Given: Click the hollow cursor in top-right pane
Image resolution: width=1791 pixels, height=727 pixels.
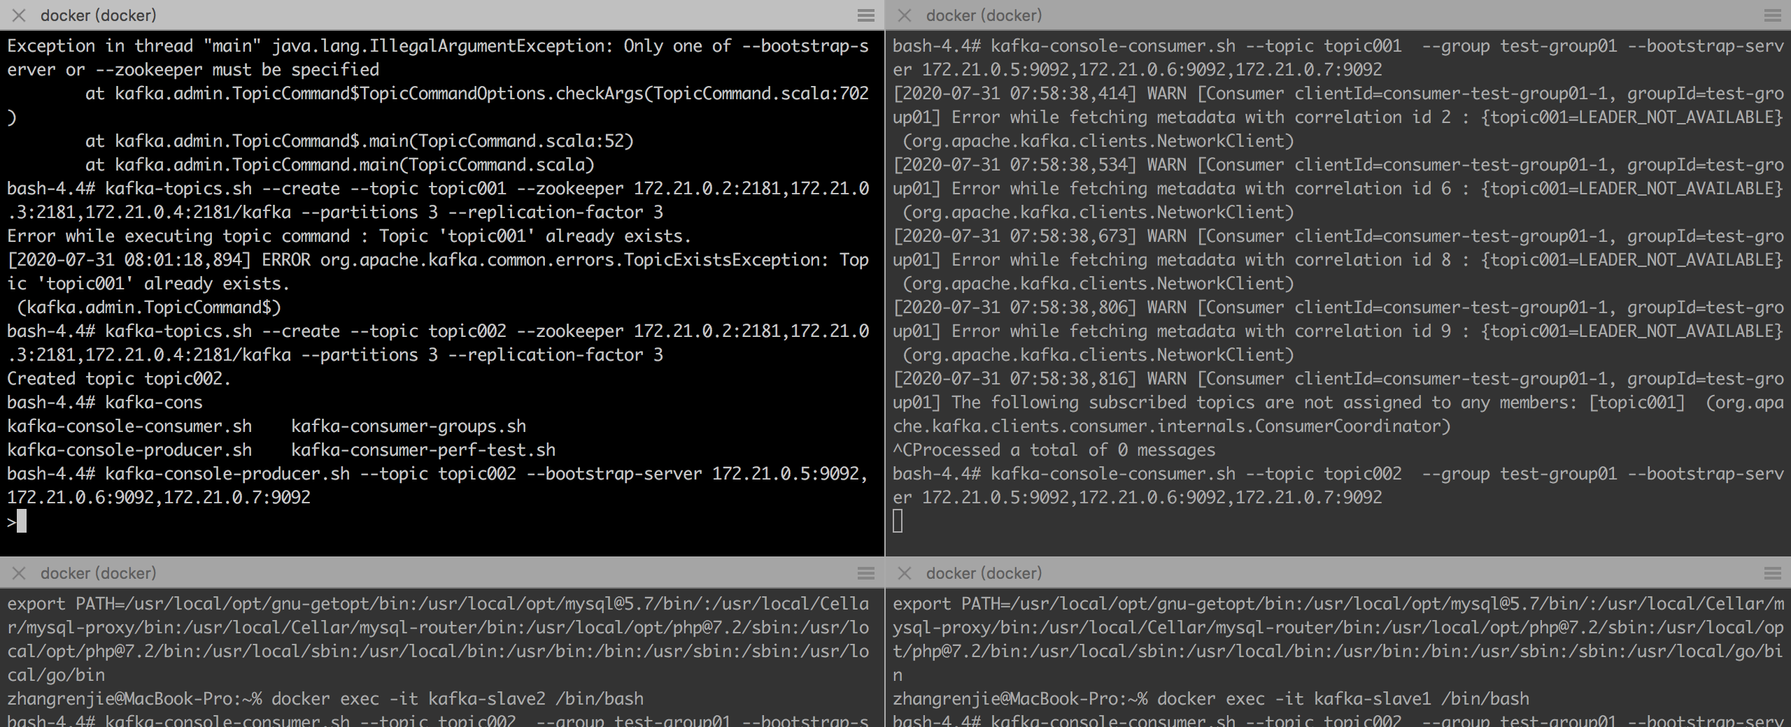Looking at the screenshot, I should (x=898, y=521).
